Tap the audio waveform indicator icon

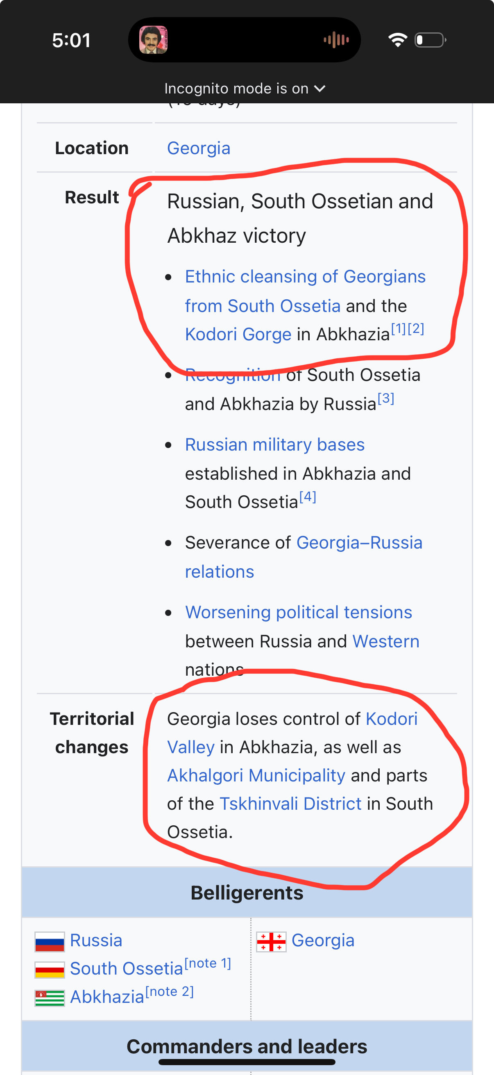[x=336, y=40]
